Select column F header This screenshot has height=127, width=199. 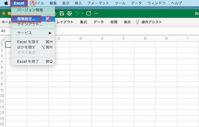point(123,39)
